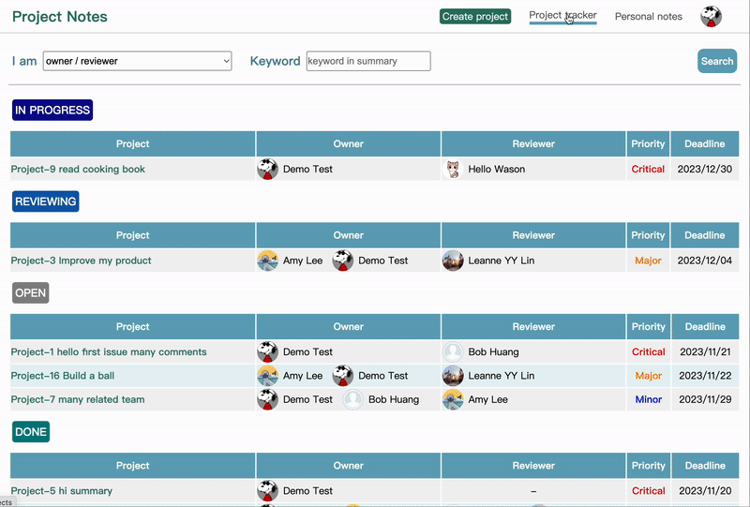Click the Project Notes title logo
Screen dimensions: 750x507
tap(60, 17)
